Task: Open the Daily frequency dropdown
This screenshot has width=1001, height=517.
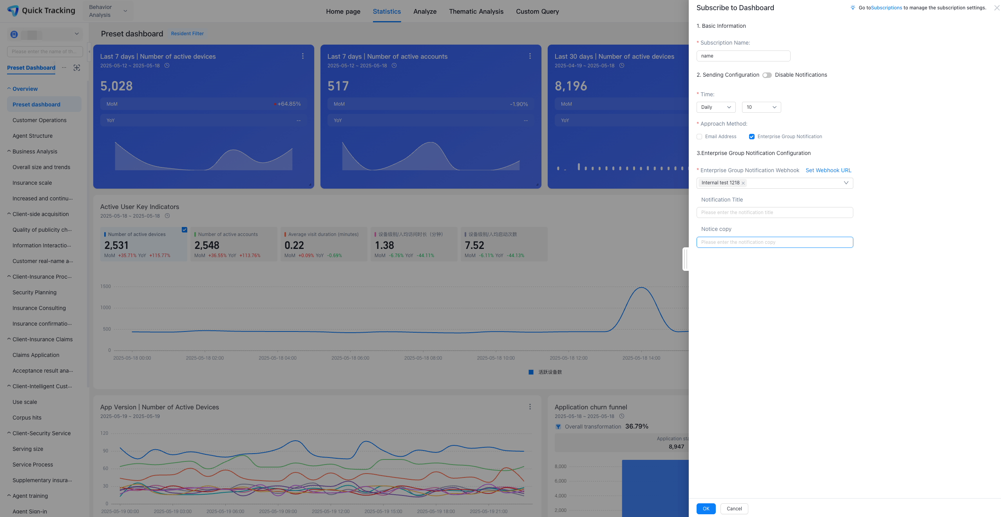Action: [716, 107]
